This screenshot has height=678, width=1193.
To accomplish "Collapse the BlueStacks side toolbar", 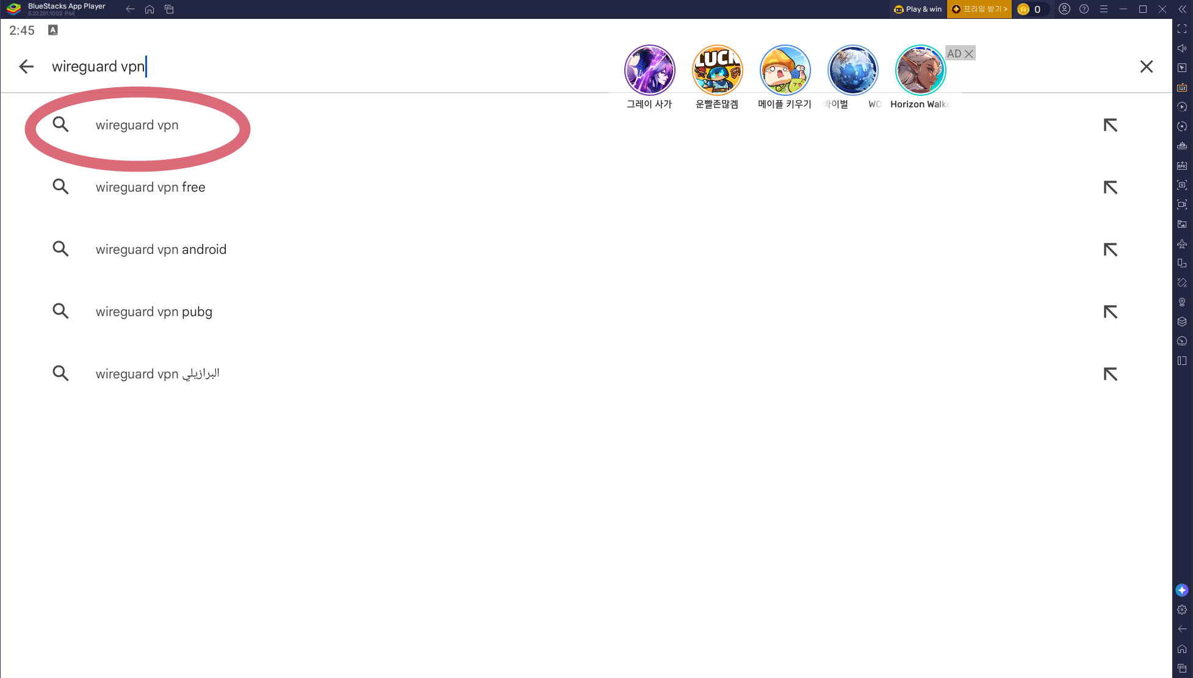I will [x=1182, y=9].
